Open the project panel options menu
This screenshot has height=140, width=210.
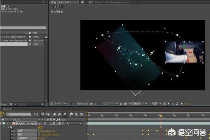43,2
